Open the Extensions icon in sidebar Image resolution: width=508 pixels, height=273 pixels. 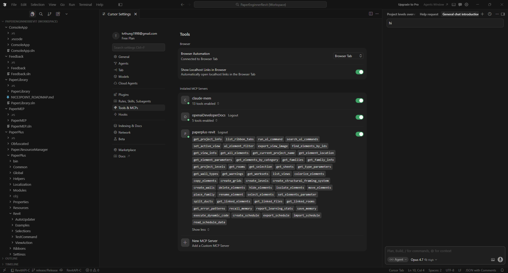[58, 14]
